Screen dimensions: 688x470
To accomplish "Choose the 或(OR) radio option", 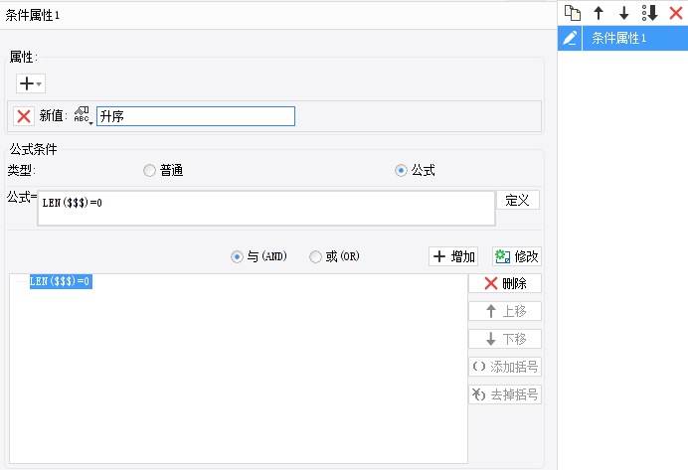I will 315,256.
